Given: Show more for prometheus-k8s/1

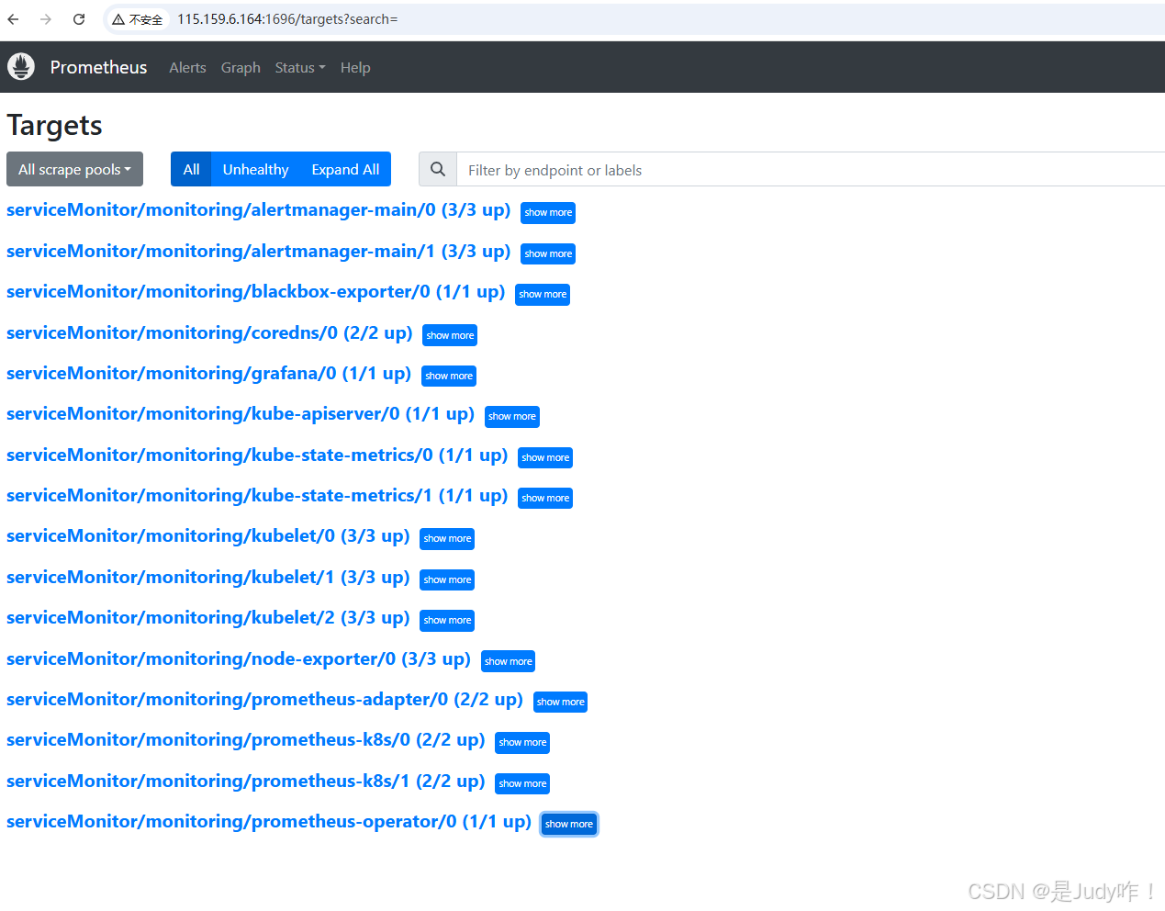Looking at the screenshot, I should pyautogui.click(x=522, y=783).
